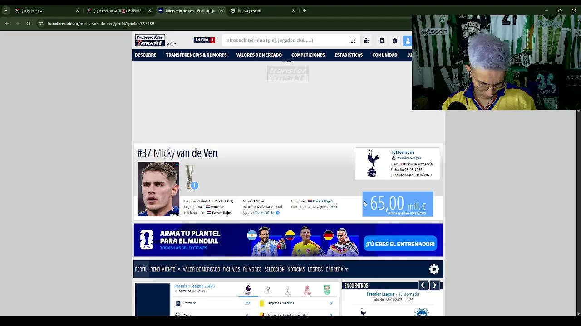Select the Champions League competition icon
The image size is (581, 326).
point(268,290)
